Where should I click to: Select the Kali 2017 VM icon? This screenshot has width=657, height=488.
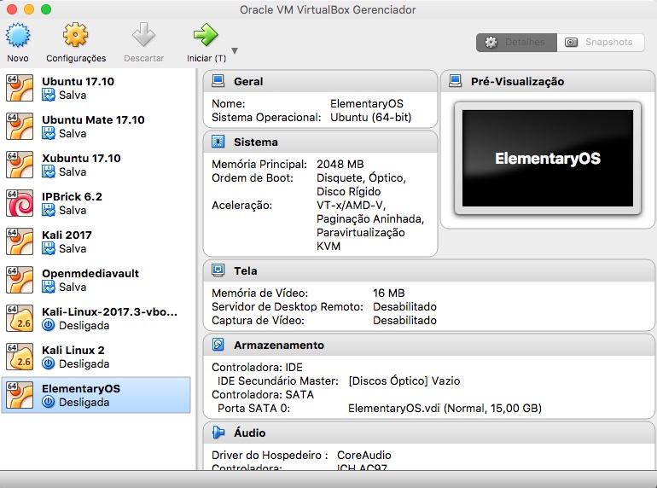point(20,241)
